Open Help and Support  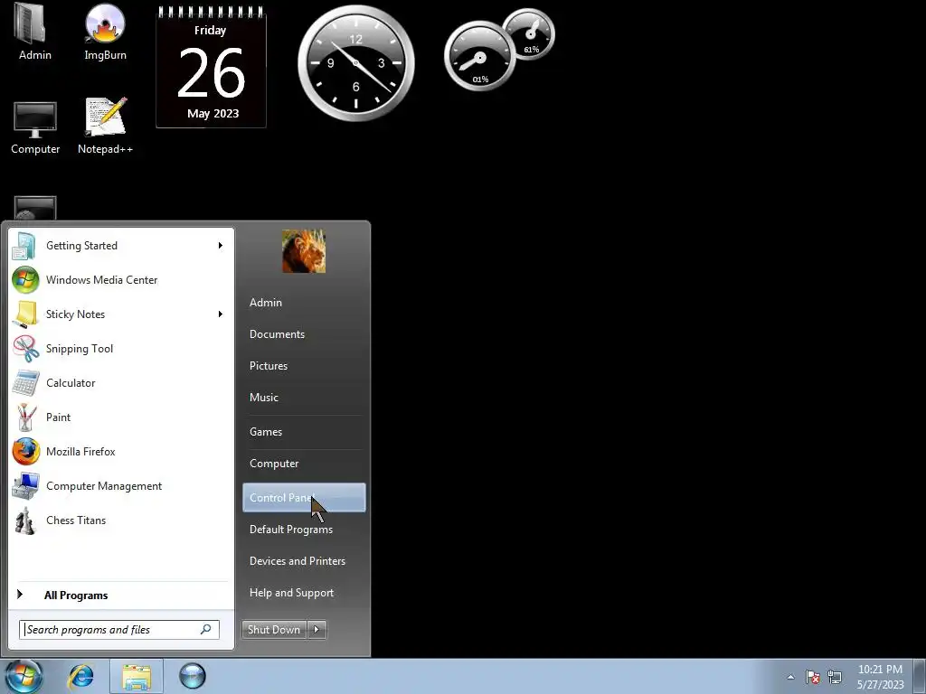(292, 593)
